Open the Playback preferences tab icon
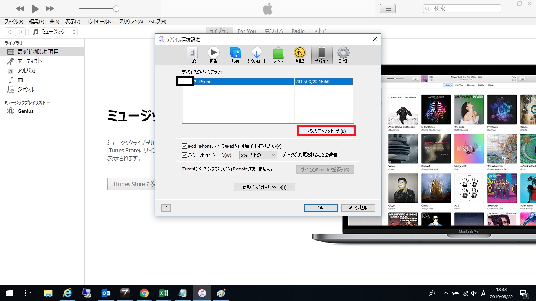536x301 pixels. (213, 55)
